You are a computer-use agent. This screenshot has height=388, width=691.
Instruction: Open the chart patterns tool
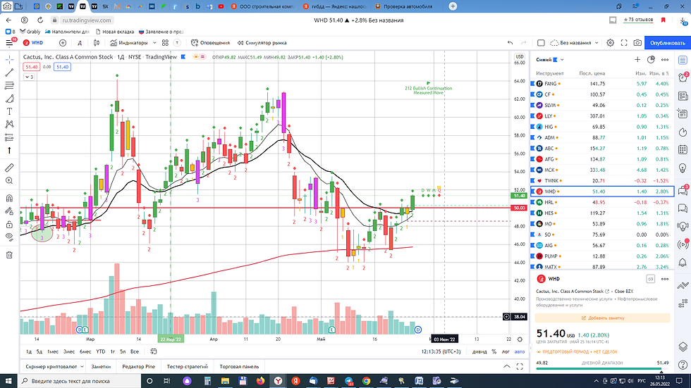[9, 125]
